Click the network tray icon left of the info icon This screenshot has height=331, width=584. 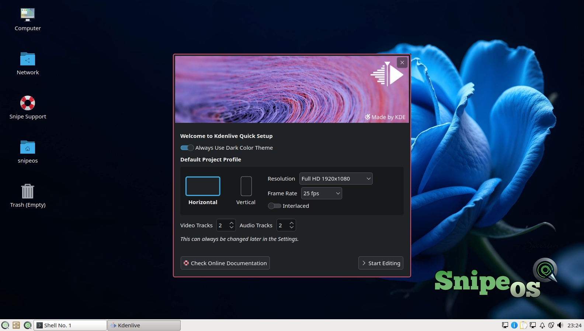tap(505, 325)
